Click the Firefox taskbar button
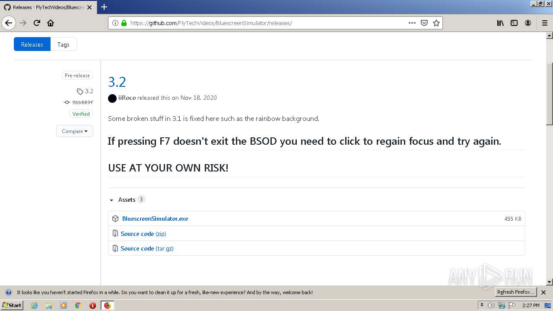Image resolution: width=553 pixels, height=311 pixels. 107,305
